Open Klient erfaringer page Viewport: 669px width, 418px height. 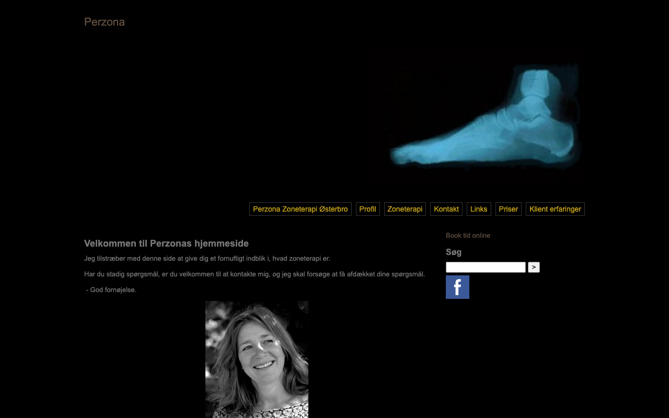555,209
